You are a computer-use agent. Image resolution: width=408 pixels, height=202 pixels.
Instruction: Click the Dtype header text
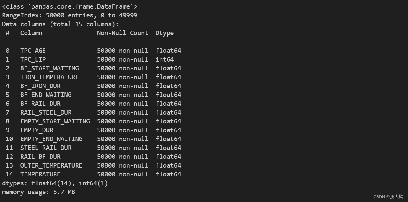[165, 33]
